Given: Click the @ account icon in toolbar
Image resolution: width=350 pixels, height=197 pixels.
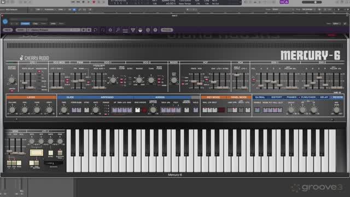Looking at the screenshot, I should point(148,30).
